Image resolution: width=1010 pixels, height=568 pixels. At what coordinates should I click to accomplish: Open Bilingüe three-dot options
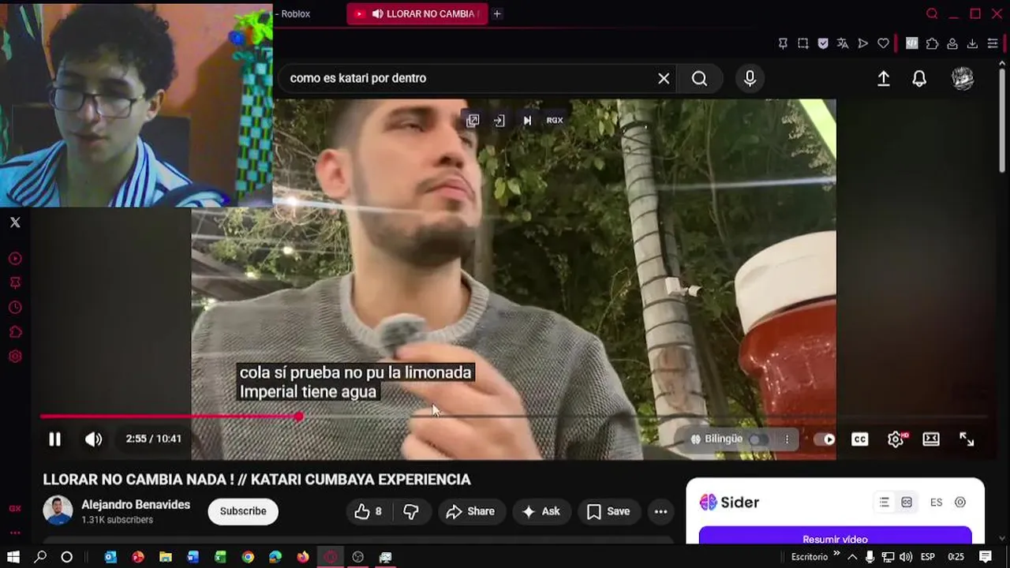coord(787,439)
